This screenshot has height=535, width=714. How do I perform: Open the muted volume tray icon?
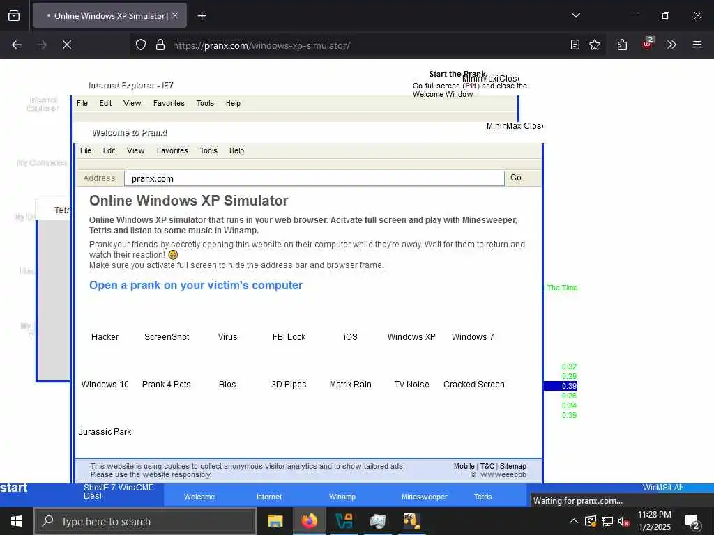pos(624,521)
